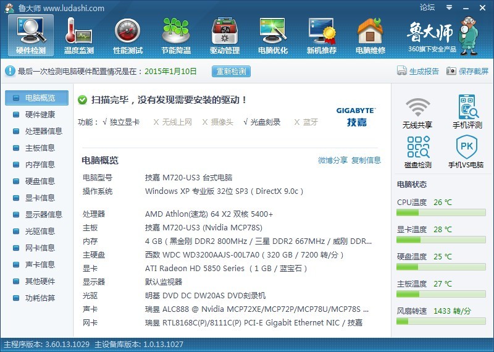Viewport: 494px width, 352px height.
Task: Click the X 摄像头 feature indicator
Action: coord(217,122)
